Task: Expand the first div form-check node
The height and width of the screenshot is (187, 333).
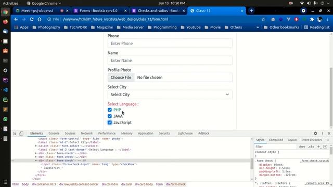Action: (x=36, y=153)
